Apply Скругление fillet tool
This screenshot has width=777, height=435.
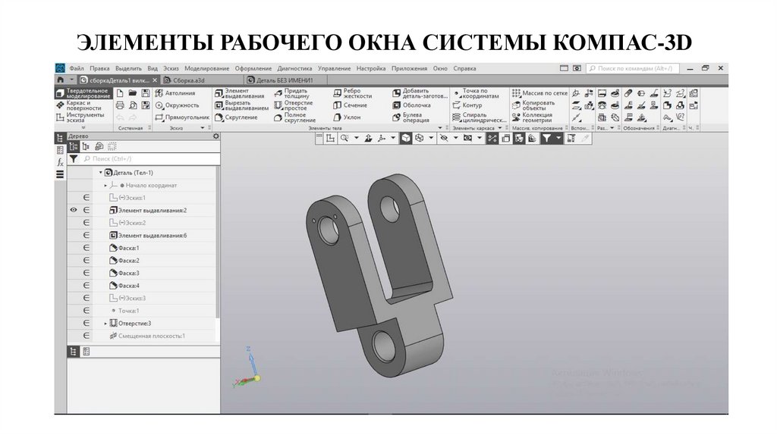[237, 117]
